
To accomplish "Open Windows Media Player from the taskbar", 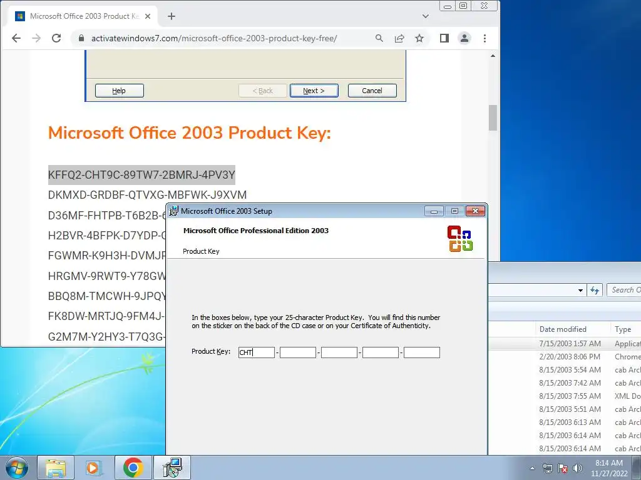I will tap(94, 467).
